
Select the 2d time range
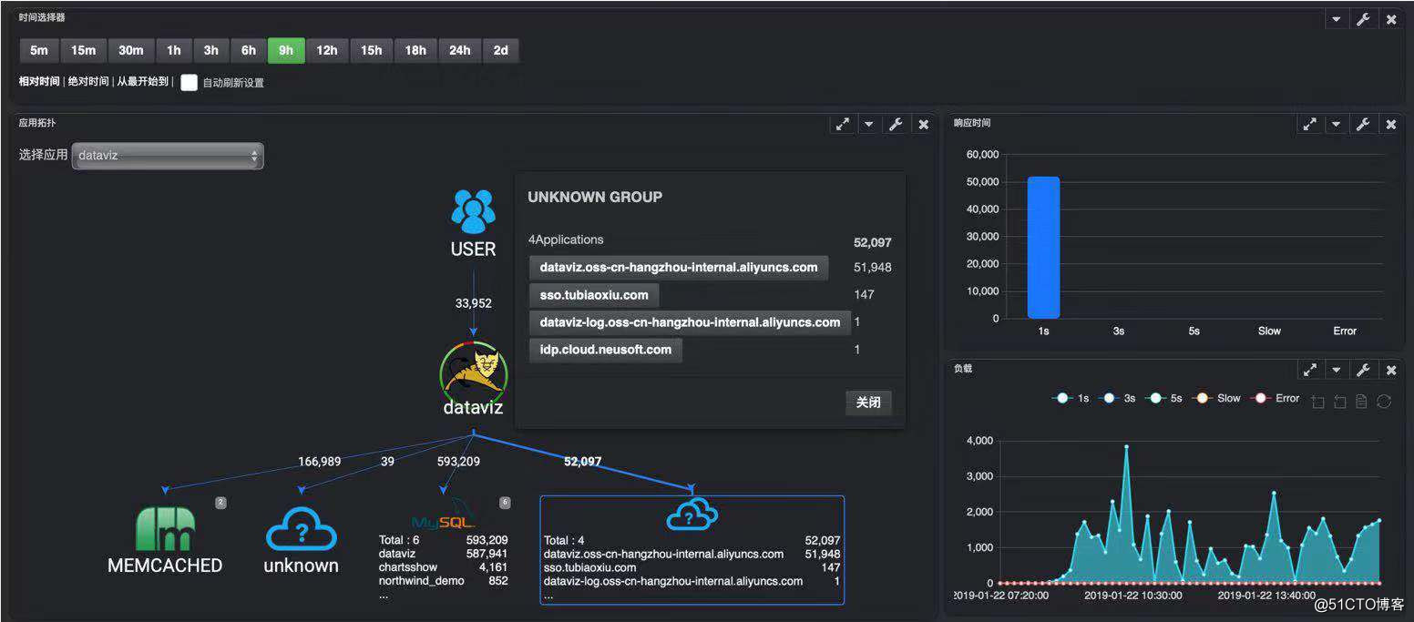coord(501,51)
